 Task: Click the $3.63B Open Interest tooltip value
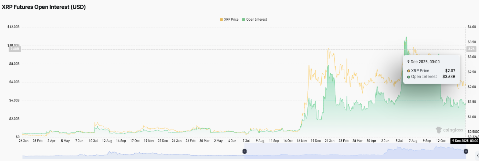click(x=449, y=77)
